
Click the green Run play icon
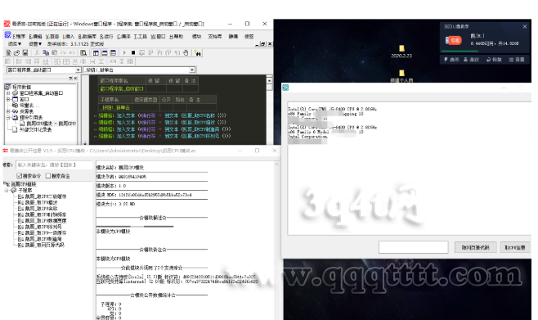[x=124, y=52]
